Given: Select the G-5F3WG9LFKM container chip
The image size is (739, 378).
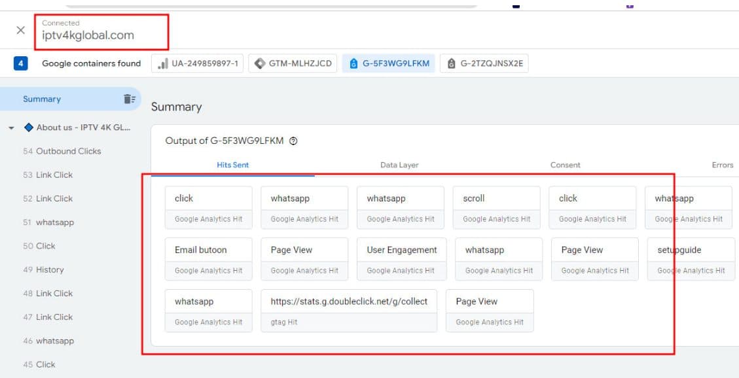Looking at the screenshot, I should [389, 63].
